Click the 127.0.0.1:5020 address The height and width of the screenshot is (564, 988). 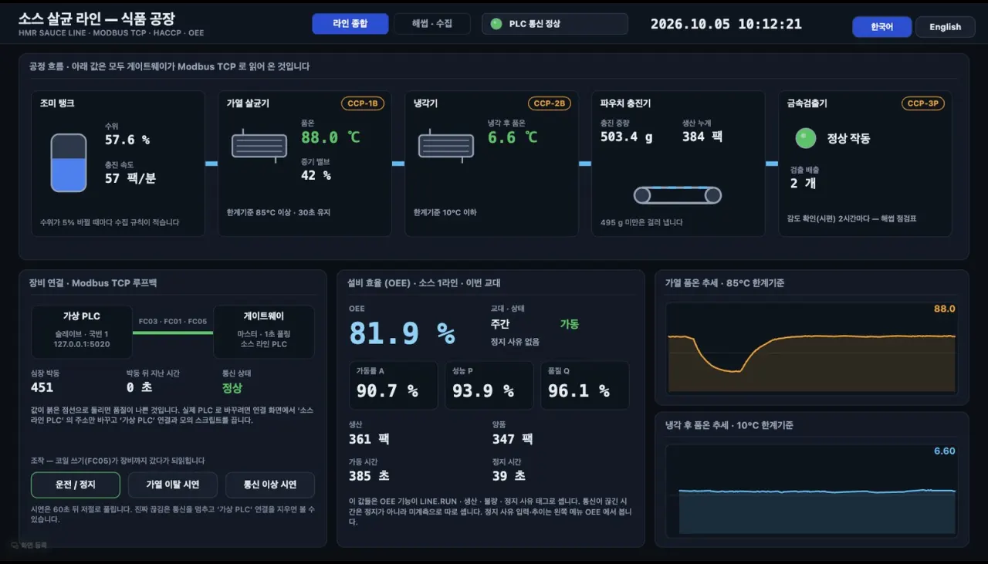tap(82, 344)
